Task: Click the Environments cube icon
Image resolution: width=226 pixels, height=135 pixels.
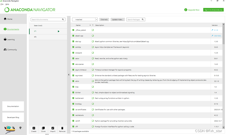Action: coord(5,29)
